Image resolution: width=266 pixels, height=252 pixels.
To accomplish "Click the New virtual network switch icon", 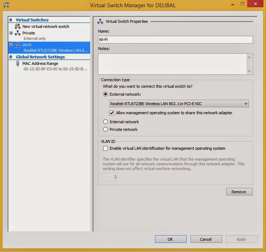I will coord(17,26).
